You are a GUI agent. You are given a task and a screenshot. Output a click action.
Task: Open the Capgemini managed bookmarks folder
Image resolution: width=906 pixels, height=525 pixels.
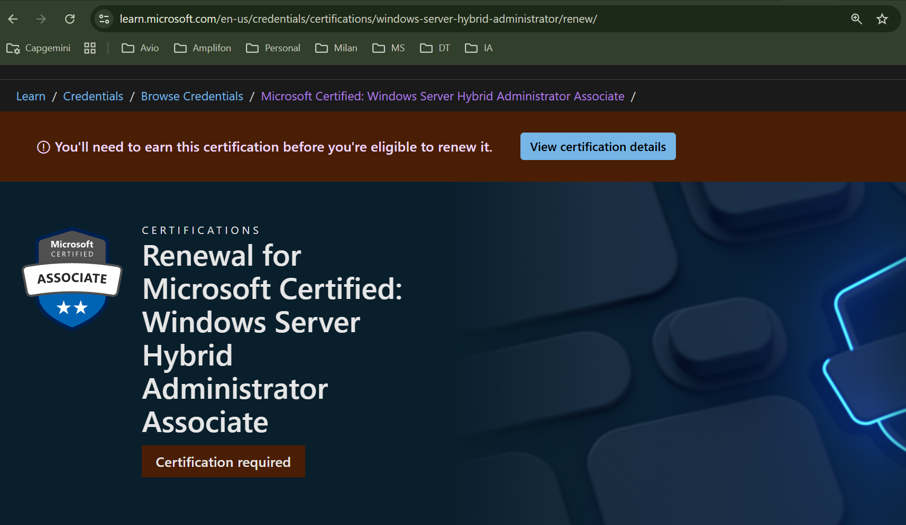[38, 48]
